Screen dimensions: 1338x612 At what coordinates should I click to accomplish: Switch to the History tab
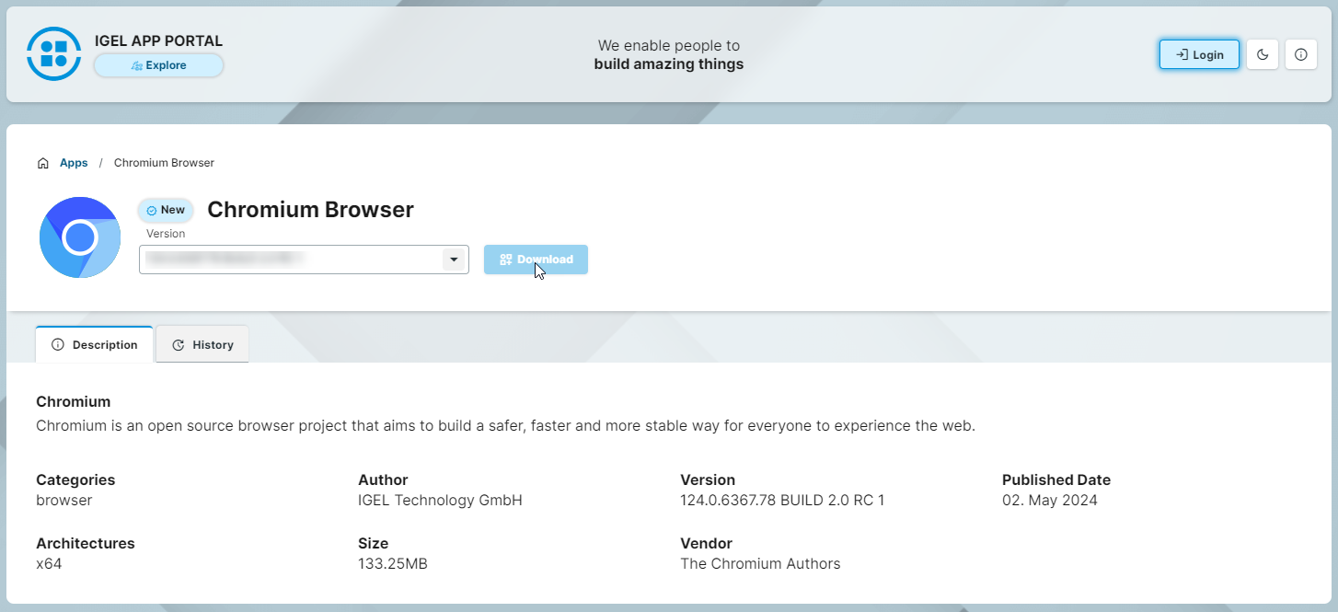click(202, 345)
